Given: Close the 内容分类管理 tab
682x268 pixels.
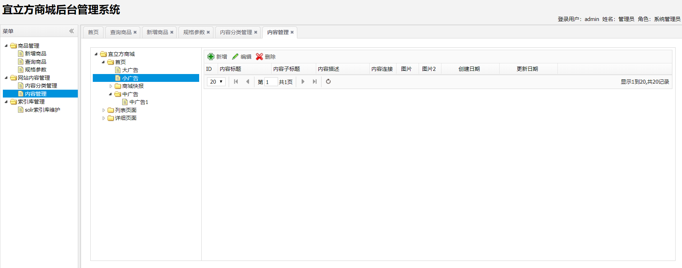Looking at the screenshot, I should 256,32.
